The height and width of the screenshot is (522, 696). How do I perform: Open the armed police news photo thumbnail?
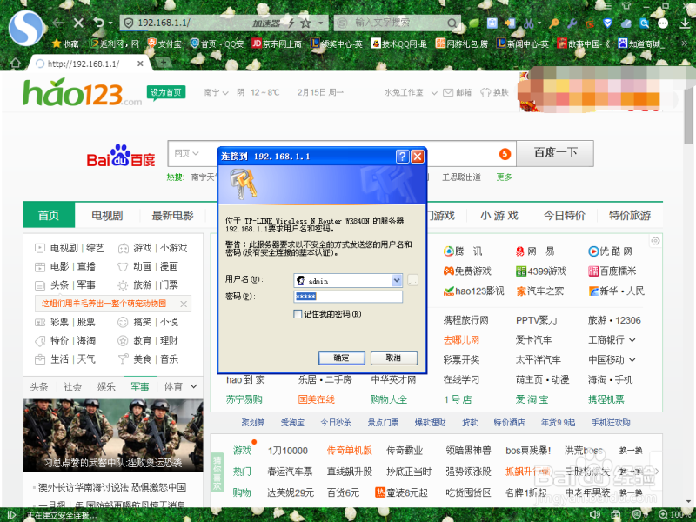(113, 435)
